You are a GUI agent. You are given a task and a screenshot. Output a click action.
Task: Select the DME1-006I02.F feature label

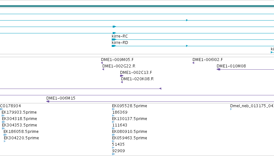(x=208, y=60)
